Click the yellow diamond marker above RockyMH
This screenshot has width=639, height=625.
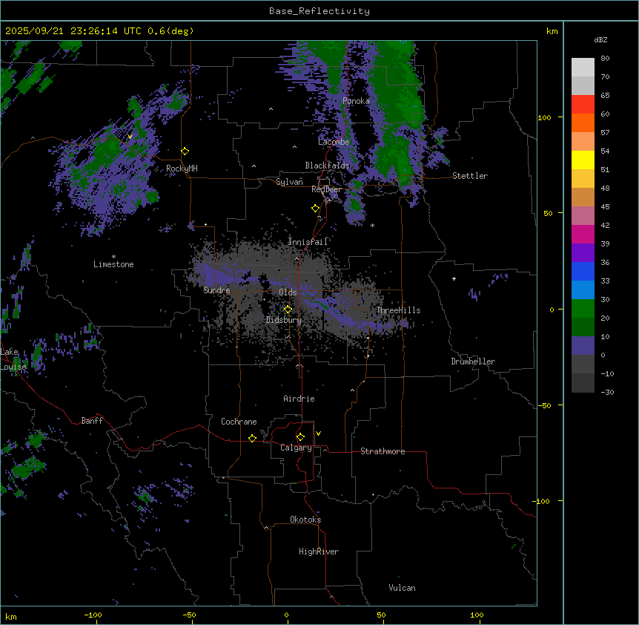[185, 151]
